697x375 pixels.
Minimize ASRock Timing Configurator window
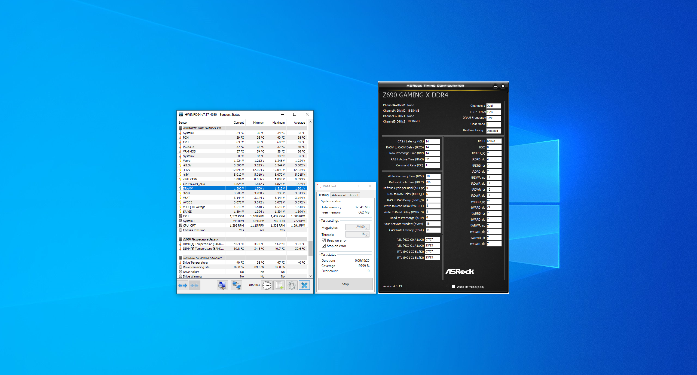[x=495, y=86]
